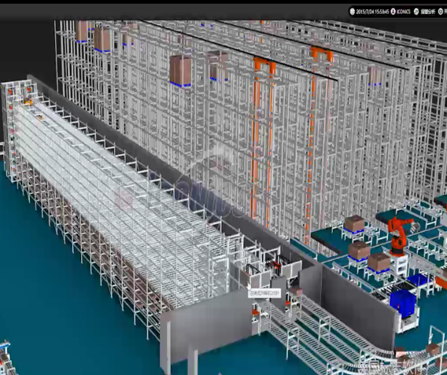Viewport: 447px width, 375px height.
Task: Select the yellow shuttle atop the low rack
Action: tap(28, 101)
